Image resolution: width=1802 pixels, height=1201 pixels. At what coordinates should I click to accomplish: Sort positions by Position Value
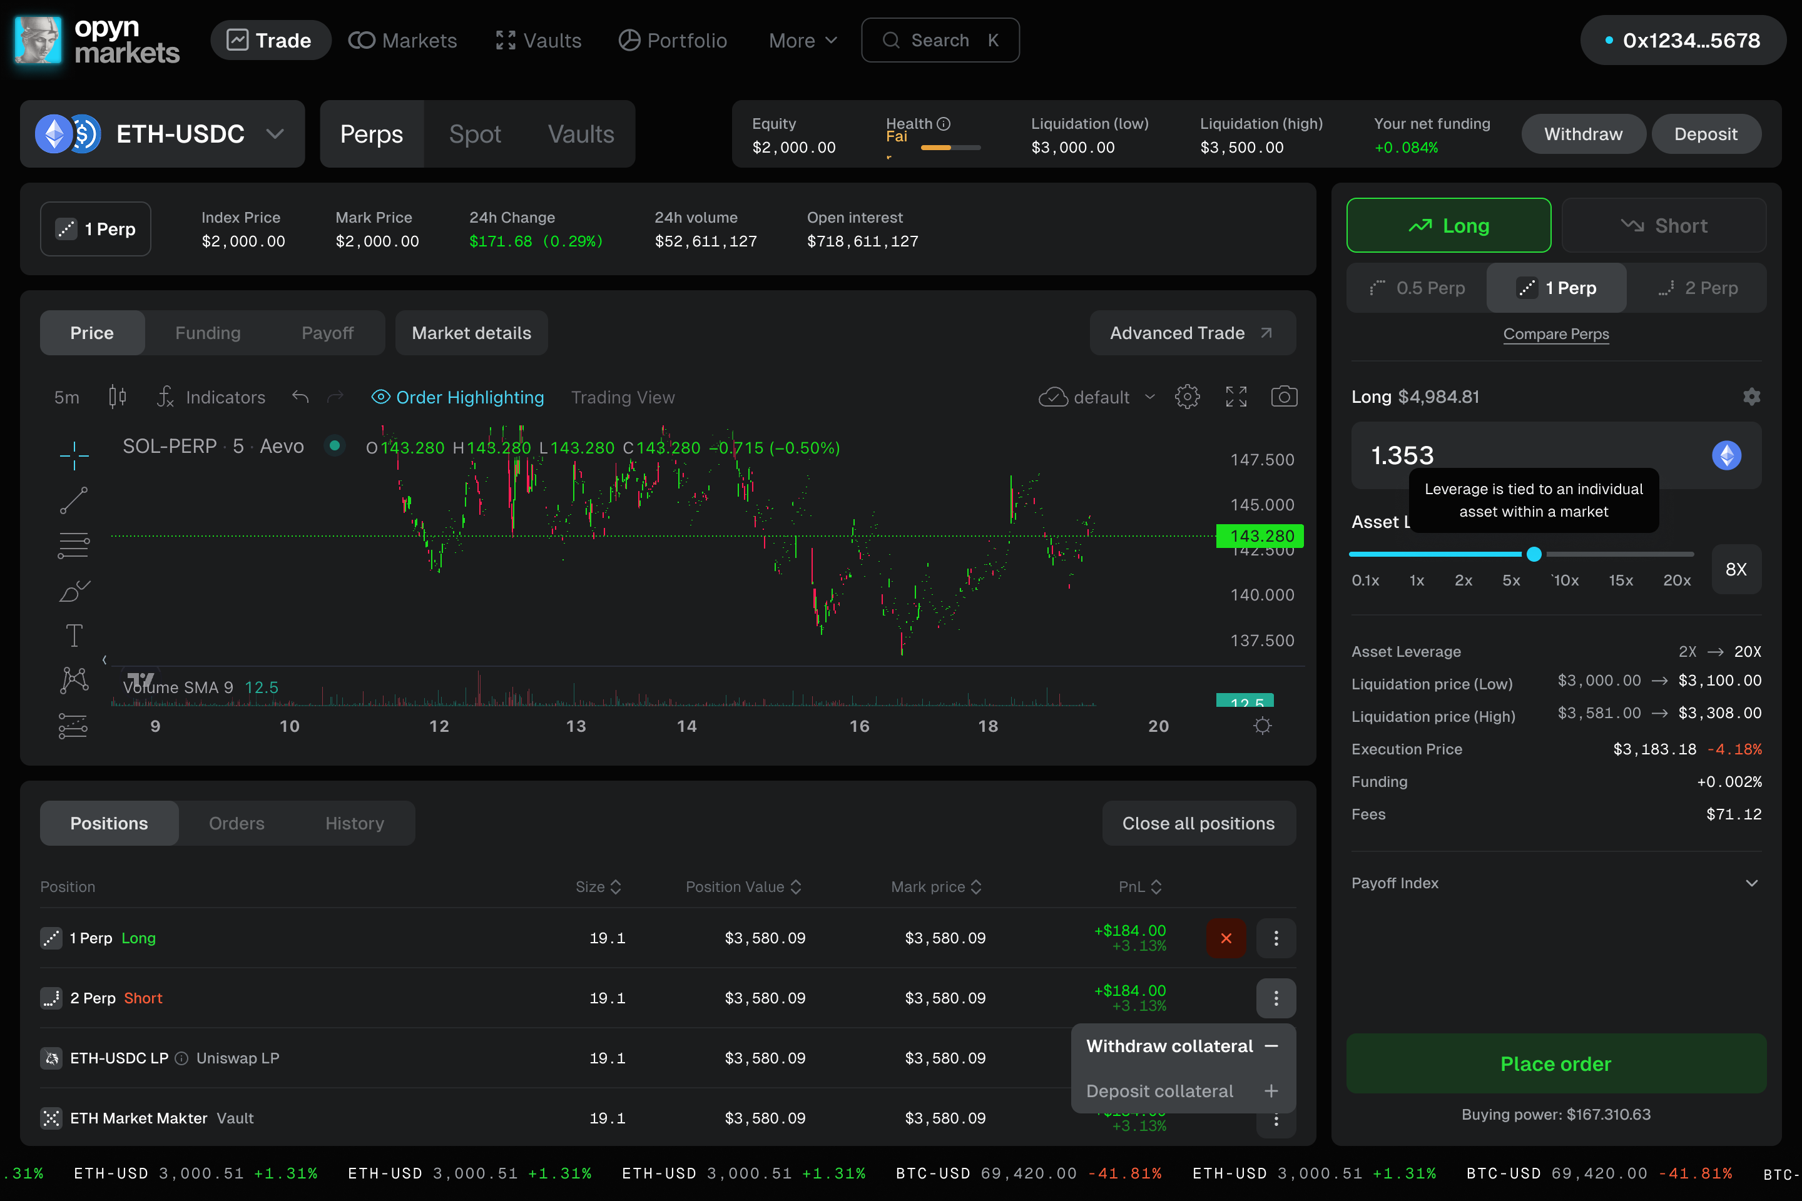point(744,887)
